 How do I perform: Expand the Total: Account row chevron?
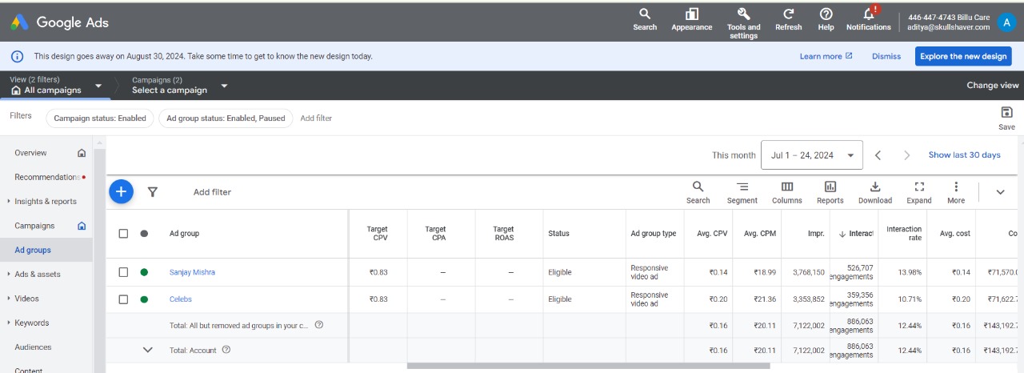click(x=147, y=350)
